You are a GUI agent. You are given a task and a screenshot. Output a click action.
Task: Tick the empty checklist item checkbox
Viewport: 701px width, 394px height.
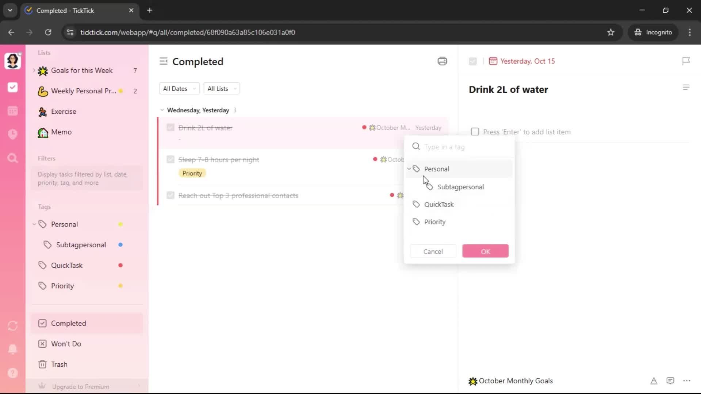pyautogui.click(x=475, y=132)
